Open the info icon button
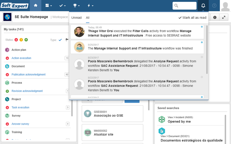The height and width of the screenshot is (144, 231). pyautogui.click(x=215, y=17)
